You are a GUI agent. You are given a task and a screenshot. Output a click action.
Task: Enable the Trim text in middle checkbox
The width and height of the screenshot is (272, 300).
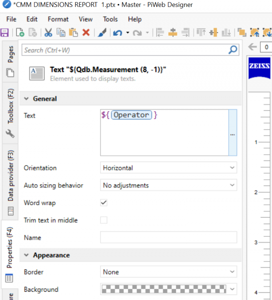(104, 220)
